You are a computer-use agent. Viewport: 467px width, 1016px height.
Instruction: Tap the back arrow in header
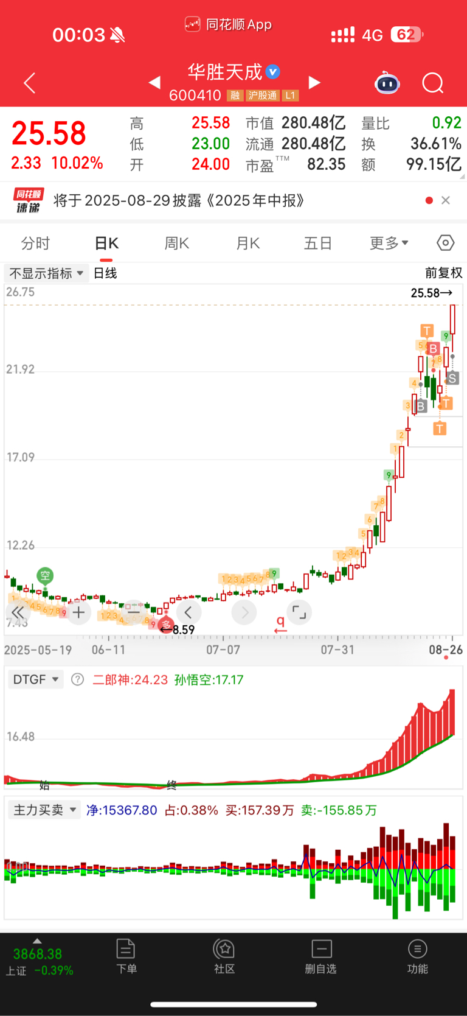point(29,83)
